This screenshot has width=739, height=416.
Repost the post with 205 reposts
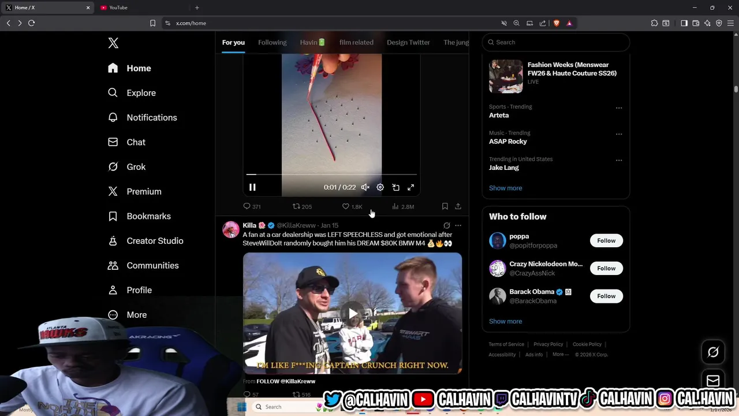coord(301,206)
